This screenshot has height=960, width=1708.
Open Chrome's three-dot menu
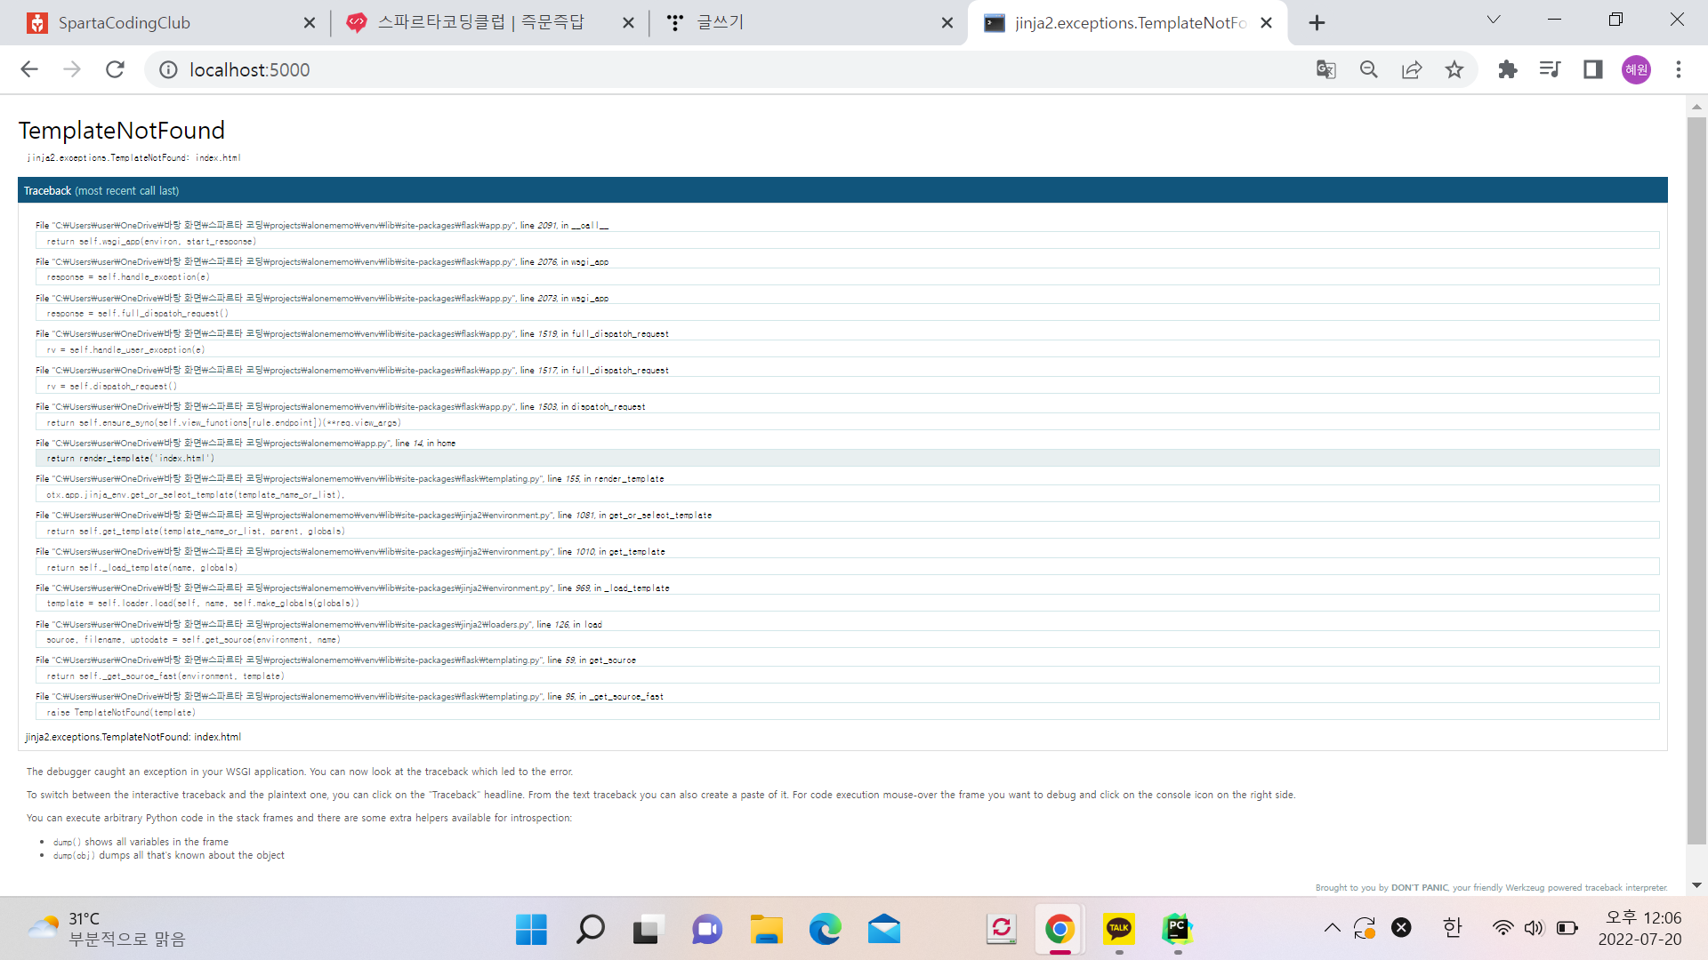tap(1679, 69)
